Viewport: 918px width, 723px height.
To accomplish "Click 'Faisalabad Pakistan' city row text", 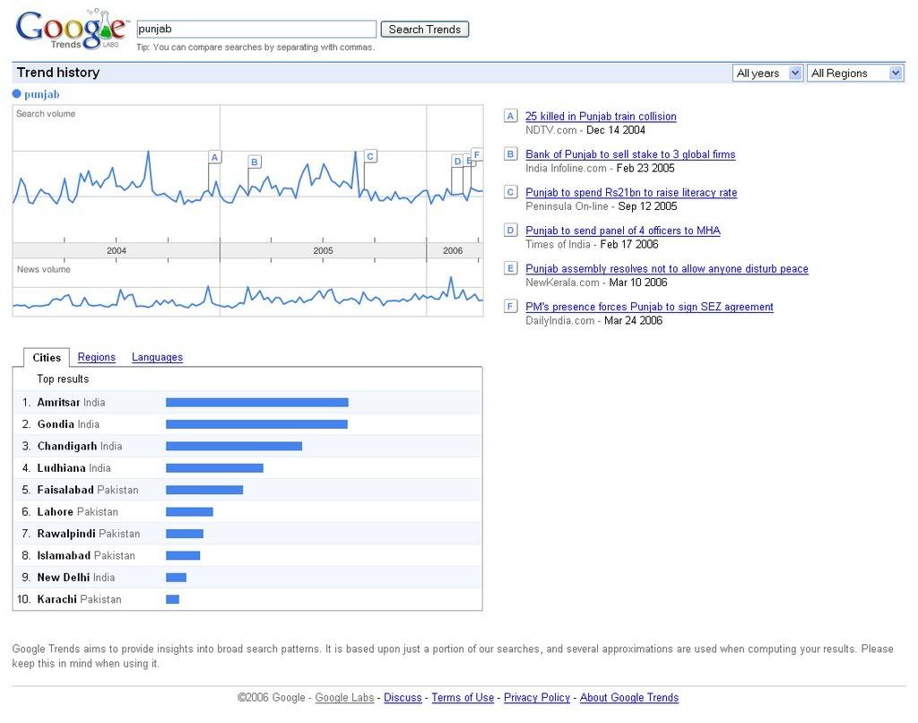I will tap(88, 490).
